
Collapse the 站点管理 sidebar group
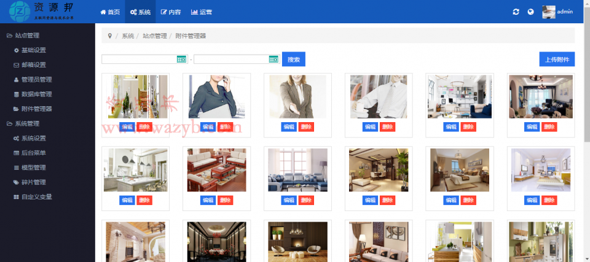coord(23,36)
